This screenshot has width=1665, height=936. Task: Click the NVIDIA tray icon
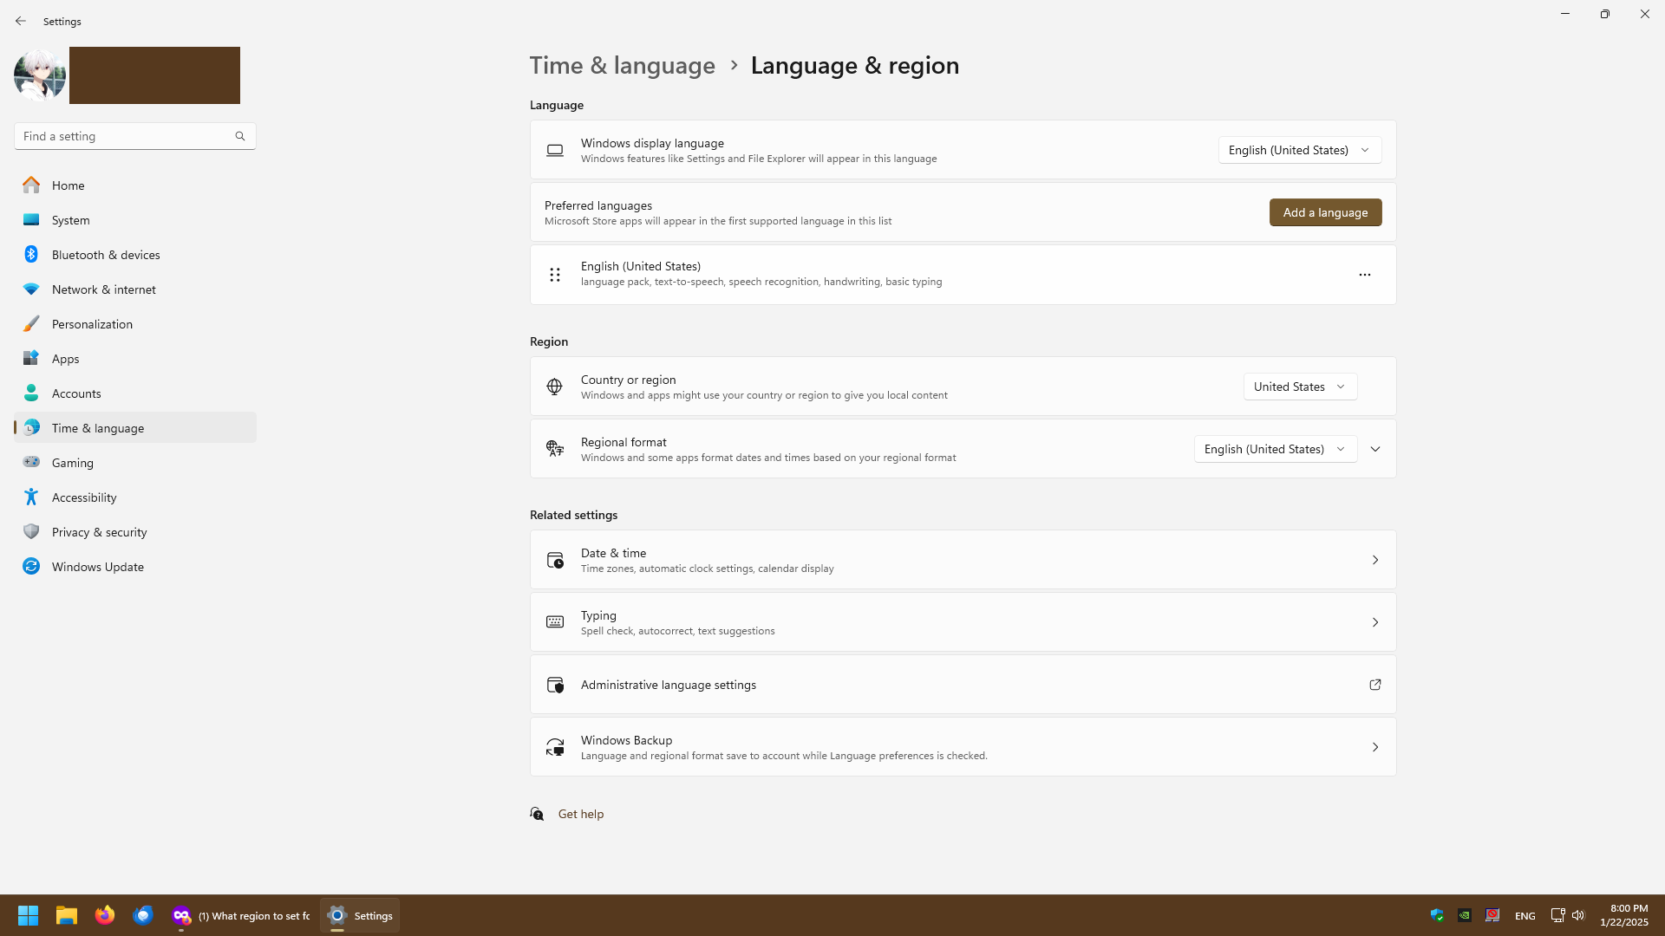(x=1465, y=915)
